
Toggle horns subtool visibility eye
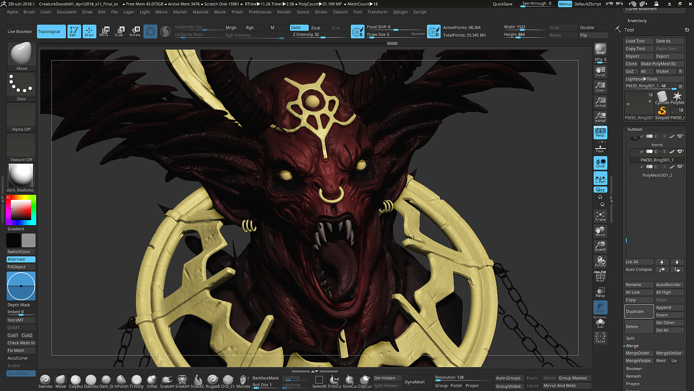point(680,136)
